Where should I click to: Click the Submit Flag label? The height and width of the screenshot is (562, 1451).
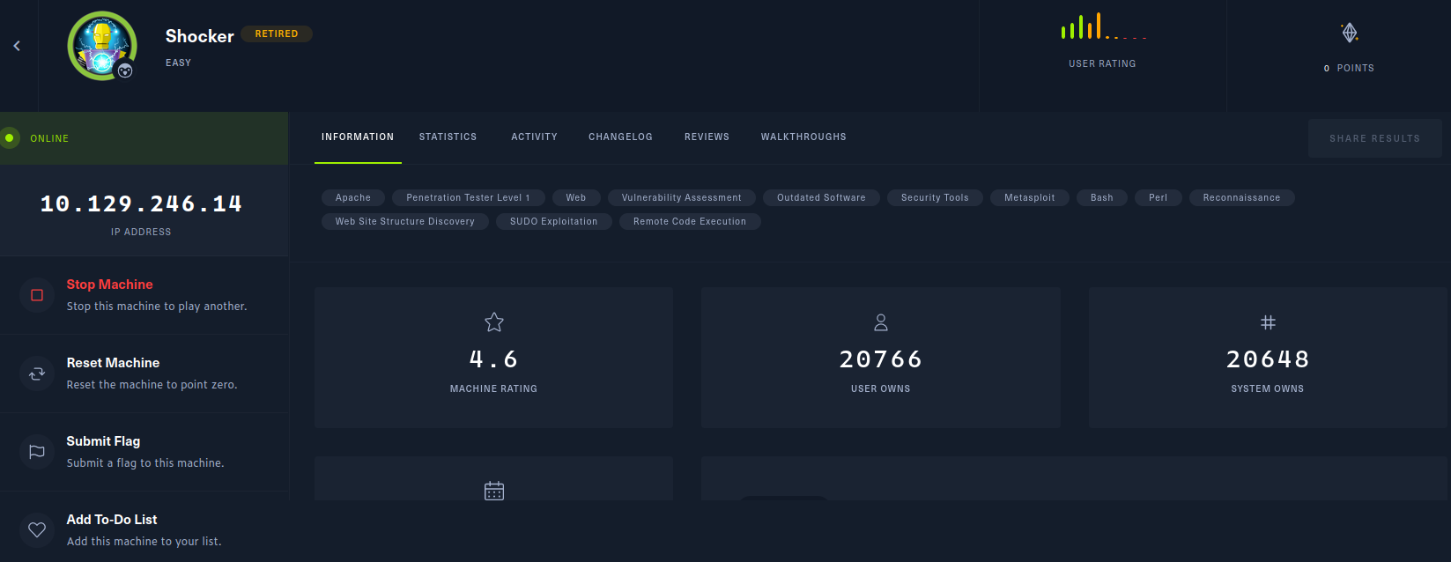103,441
